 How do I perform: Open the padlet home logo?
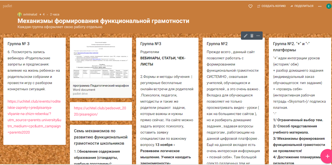(8, 6)
